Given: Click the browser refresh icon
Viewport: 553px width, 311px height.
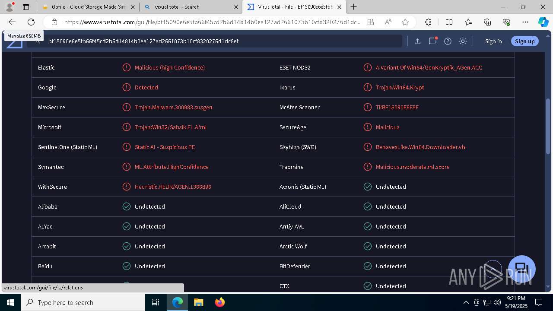Looking at the screenshot, I should [x=31, y=22].
